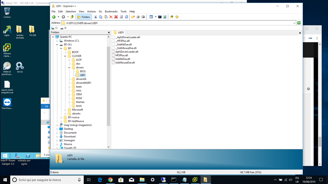Screen dimensions: 328x184
Task: Collapse the Questo PC tree node
Action: tap(53, 37)
